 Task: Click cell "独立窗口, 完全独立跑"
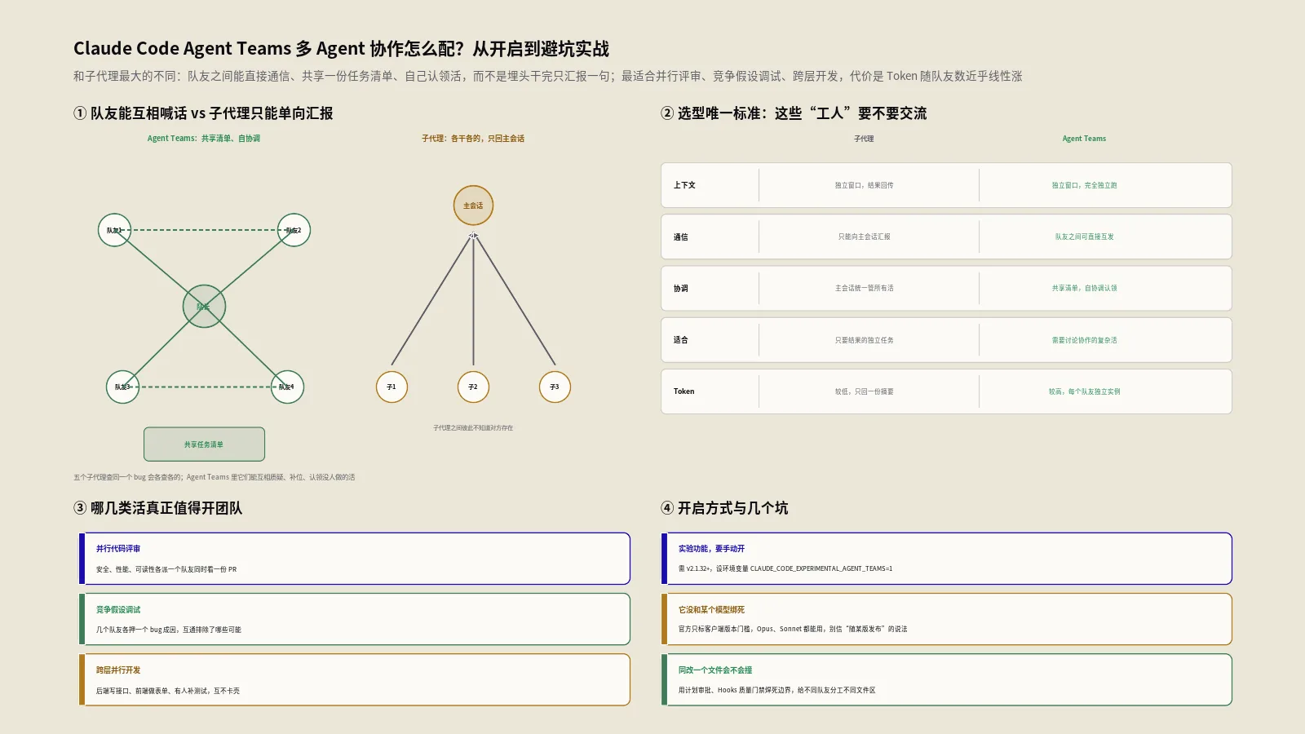1084,185
